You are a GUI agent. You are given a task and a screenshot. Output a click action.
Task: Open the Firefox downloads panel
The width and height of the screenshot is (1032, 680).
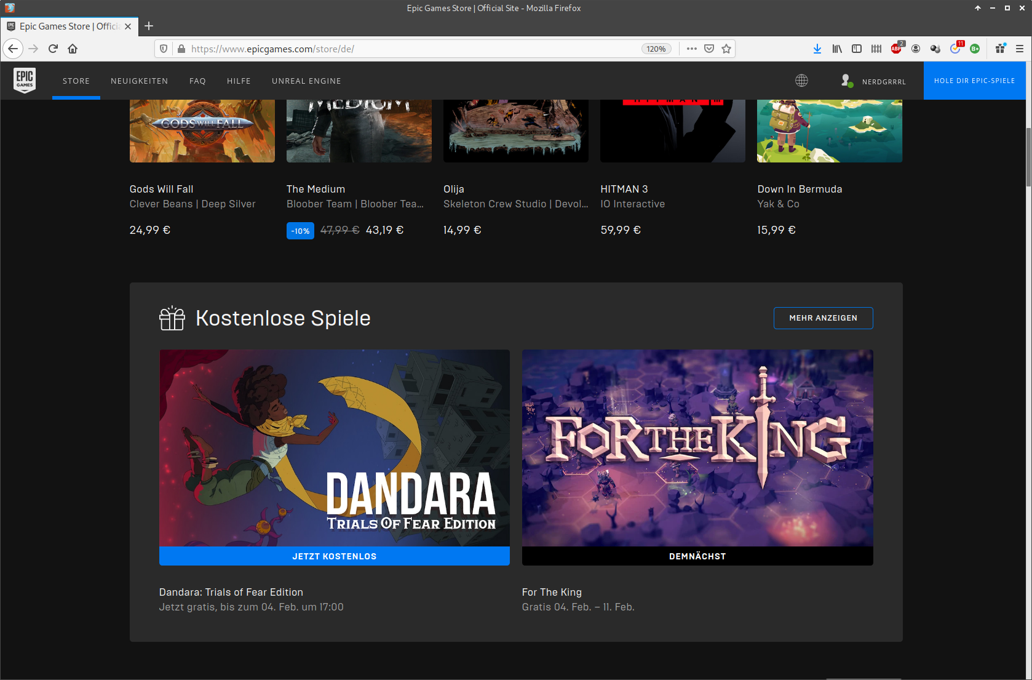[x=817, y=49]
